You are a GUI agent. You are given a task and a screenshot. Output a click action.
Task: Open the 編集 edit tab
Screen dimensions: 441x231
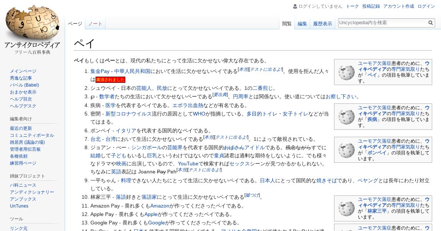302,24
